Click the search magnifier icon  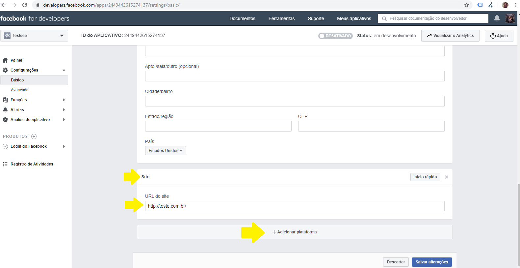click(x=384, y=19)
